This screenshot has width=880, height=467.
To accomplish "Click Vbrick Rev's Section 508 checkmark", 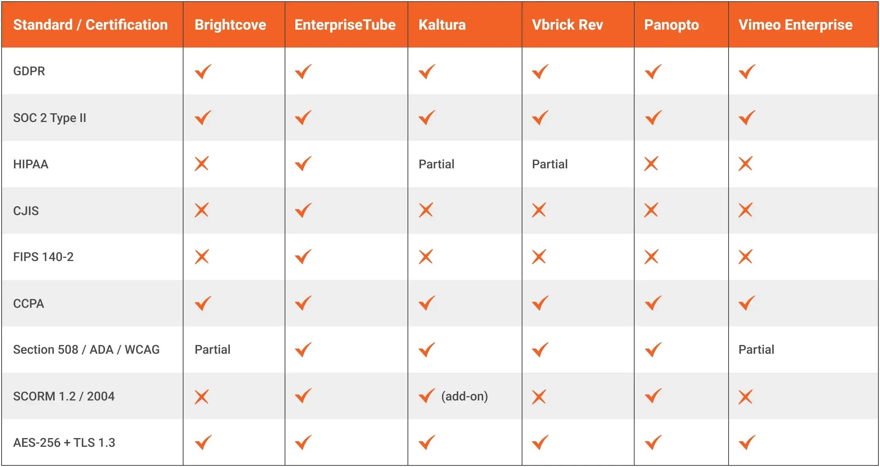I will point(540,350).
